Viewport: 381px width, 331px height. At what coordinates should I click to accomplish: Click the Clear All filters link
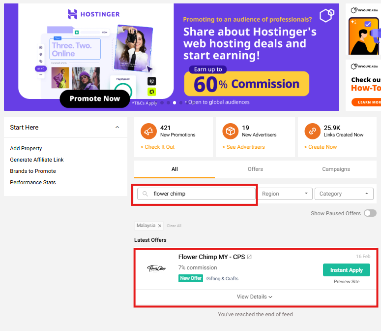click(174, 226)
